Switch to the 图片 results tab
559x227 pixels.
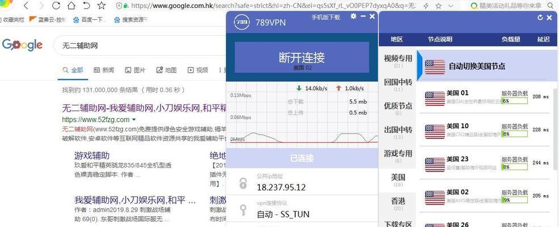135,70
